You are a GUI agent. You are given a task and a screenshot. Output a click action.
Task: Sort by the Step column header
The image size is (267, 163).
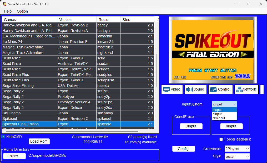(x=137, y=19)
